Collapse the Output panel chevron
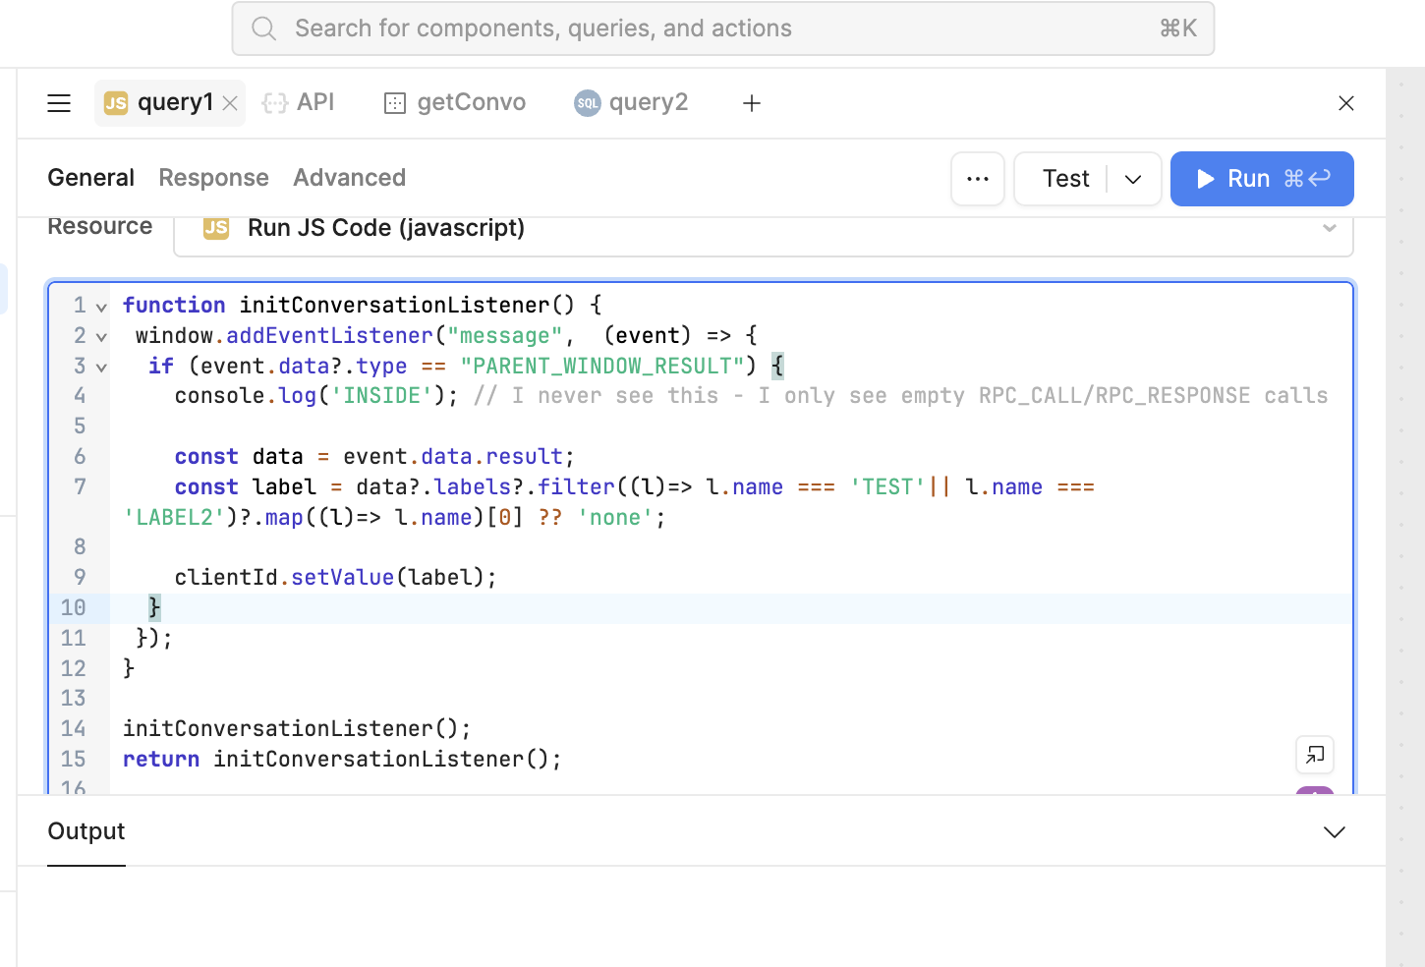Viewport: 1425px width, 967px height. pyautogui.click(x=1334, y=832)
